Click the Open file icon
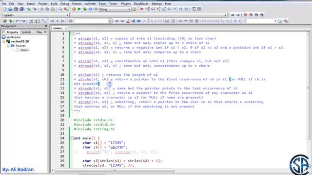The height and width of the screenshot is (175, 312). pos(10,9)
